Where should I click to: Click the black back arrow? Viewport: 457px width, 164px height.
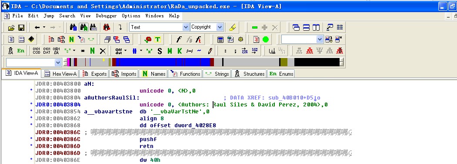click(x=37, y=27)
